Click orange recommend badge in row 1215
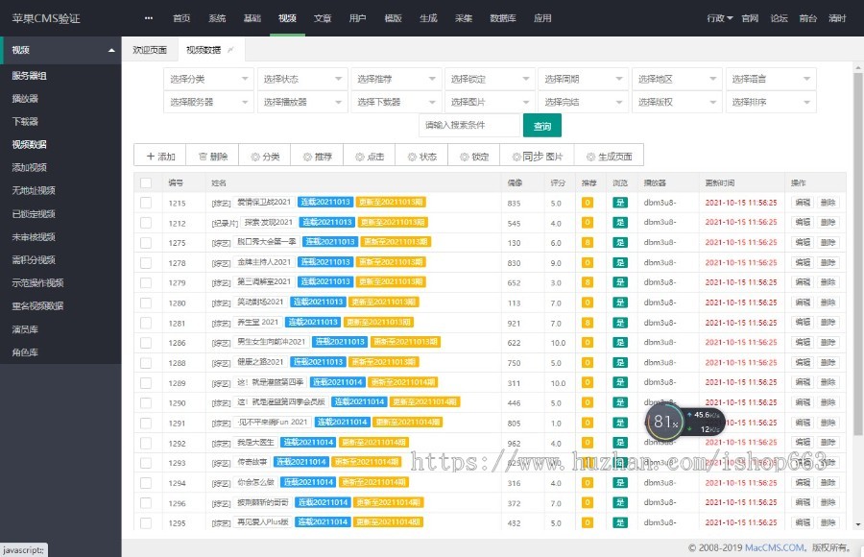The width and height of the screenshot is (864, 557). pyautogui.click(x=588, y=203)
